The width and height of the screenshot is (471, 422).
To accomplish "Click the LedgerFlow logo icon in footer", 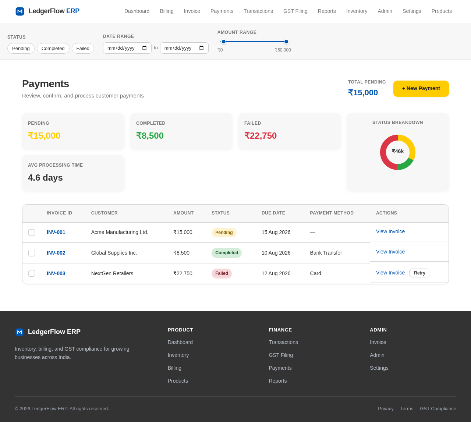I will 20,332.
